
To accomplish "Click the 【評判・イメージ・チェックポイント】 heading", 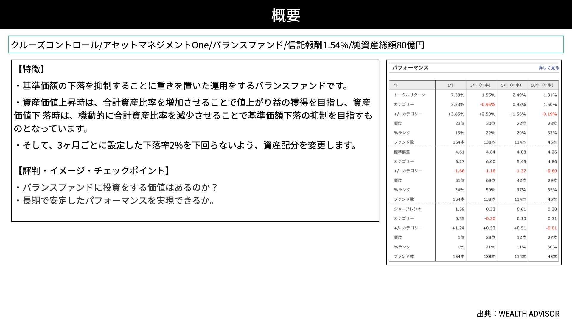I will 94,171.
